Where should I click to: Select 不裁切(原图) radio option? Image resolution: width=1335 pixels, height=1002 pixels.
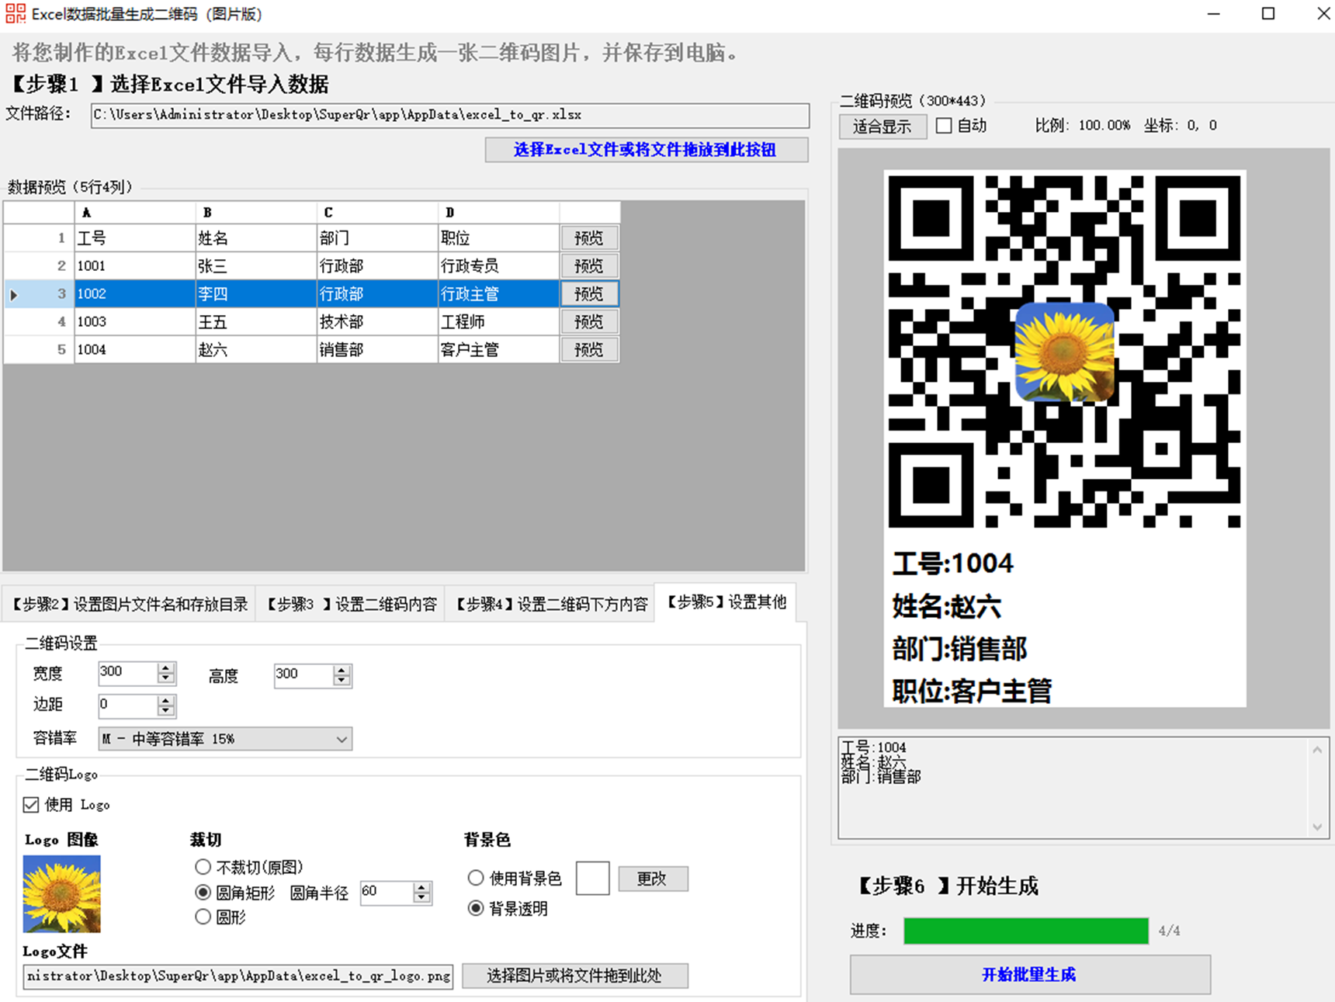pos(203,867)
